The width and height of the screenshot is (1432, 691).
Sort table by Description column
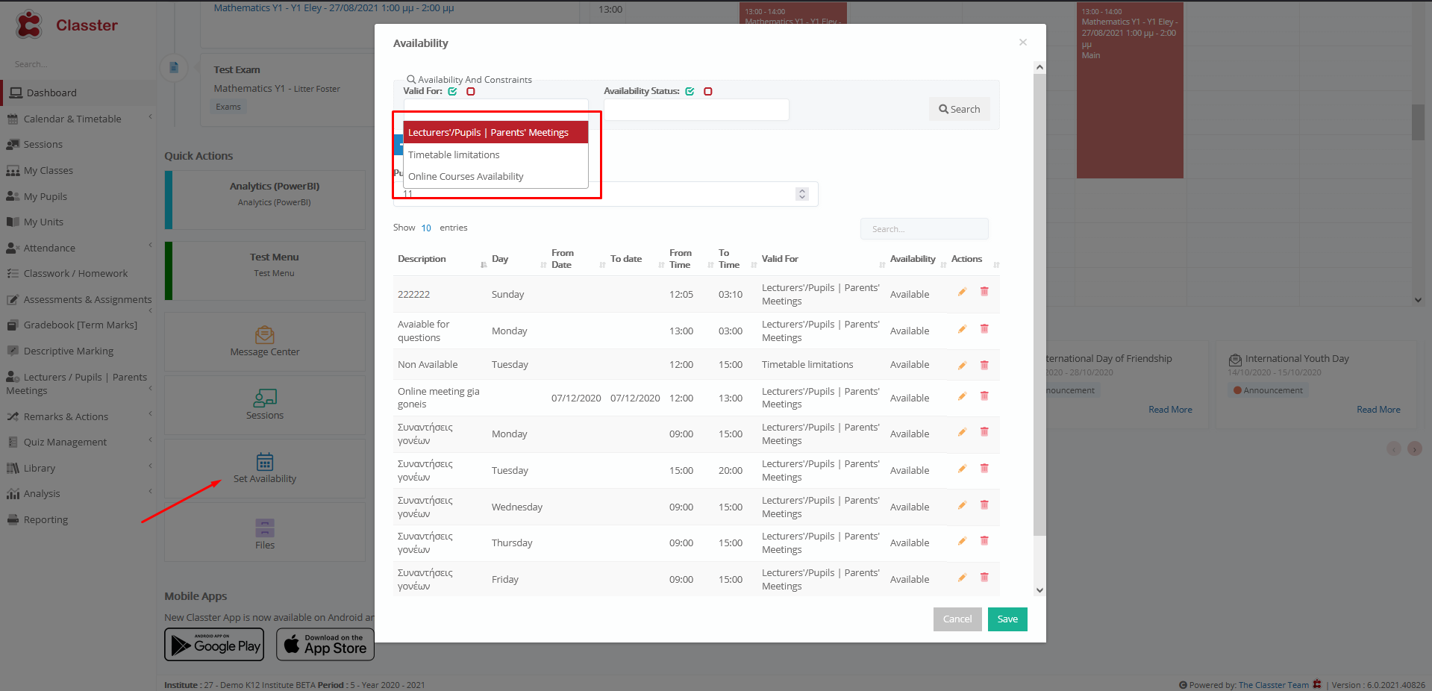coord(440,259)
